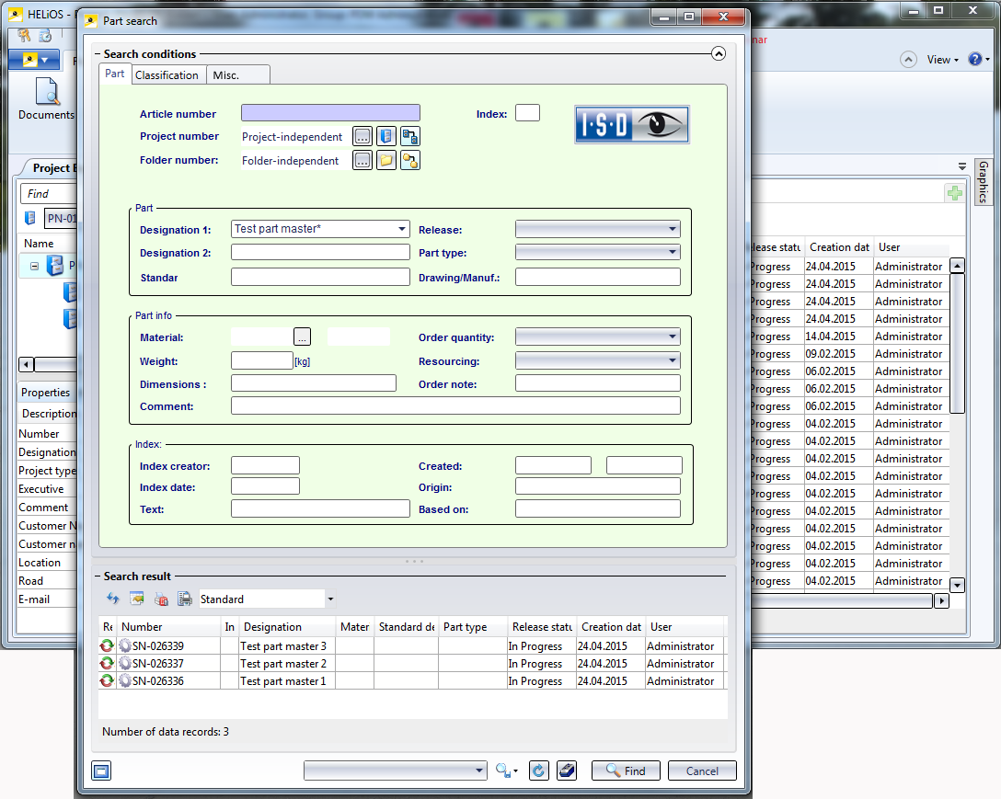This screenshot has height=799, width=1001.
Task: Open the Designation 1 dropdown
Action: (402, 229)
